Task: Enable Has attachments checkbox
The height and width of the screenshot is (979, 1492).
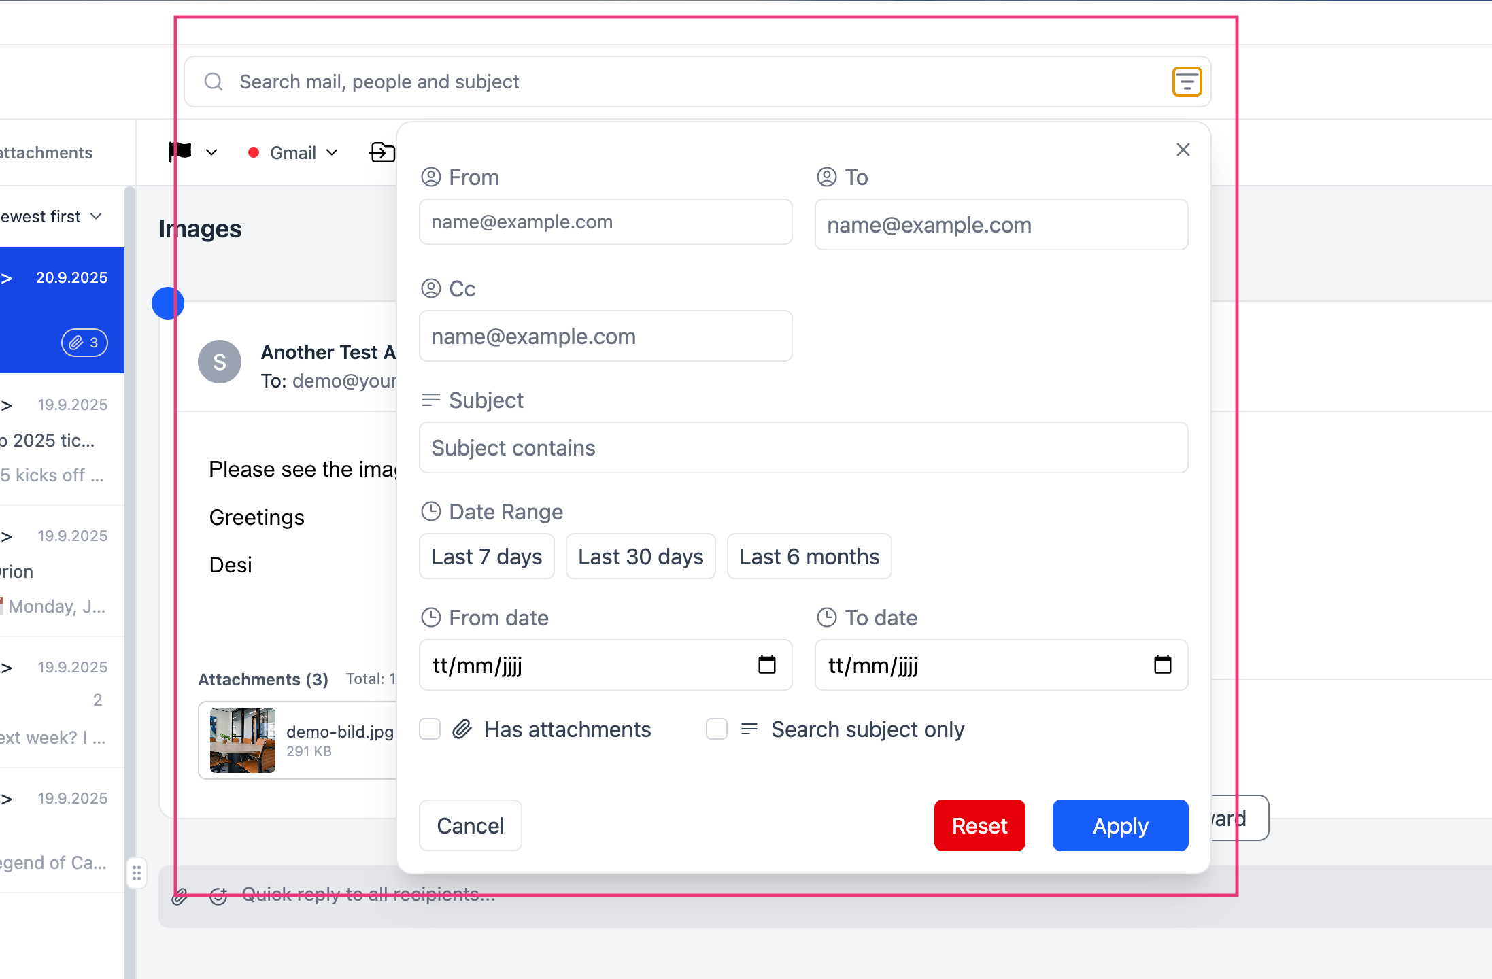Action: click(x=430, y=729)
